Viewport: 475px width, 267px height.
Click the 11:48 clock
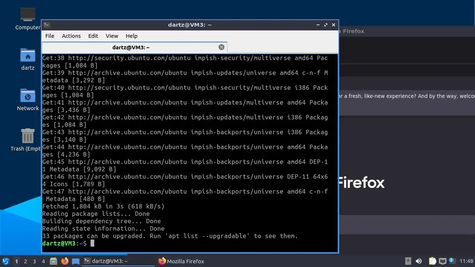tap(466, 261)
